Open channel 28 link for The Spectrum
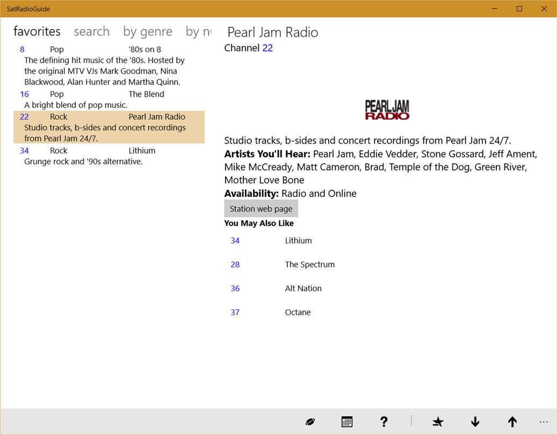 pyautogui.click(x=235, y=264)
